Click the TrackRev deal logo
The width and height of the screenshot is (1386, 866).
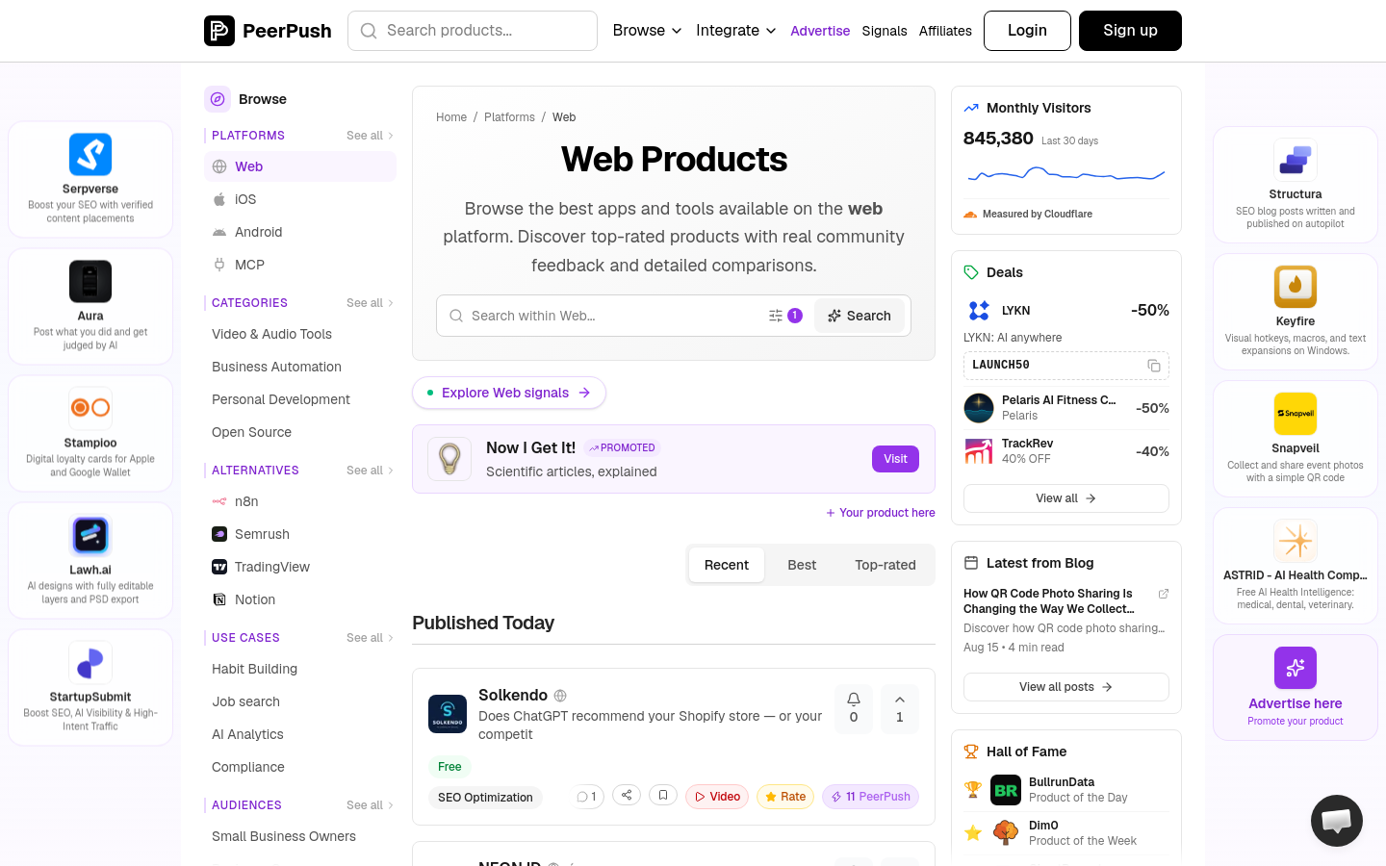click(979, 451)
